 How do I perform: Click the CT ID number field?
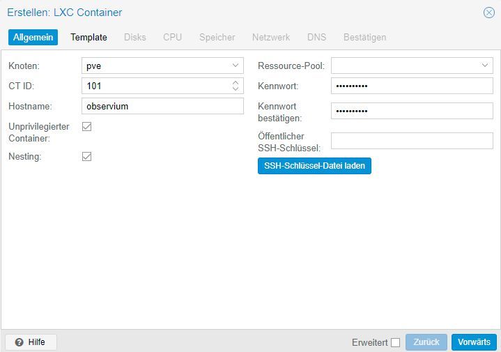[x=155, y=86]
